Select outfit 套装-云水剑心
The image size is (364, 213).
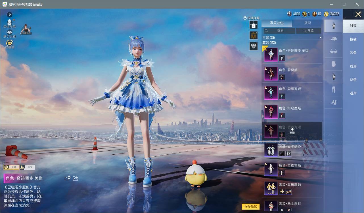pyautogui.click(x=292, y=150)
